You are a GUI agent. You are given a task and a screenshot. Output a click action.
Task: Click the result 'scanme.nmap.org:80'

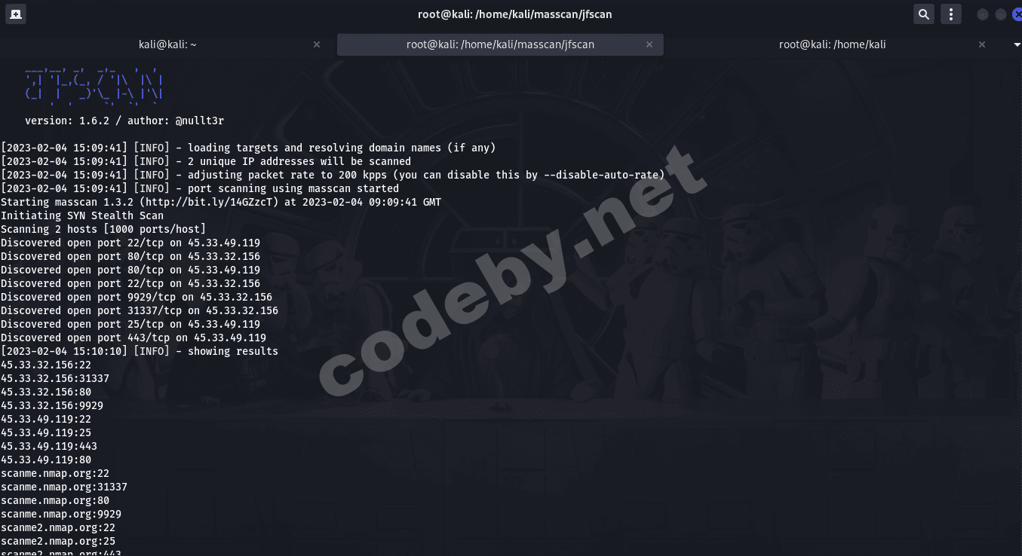tap(55, 500)
